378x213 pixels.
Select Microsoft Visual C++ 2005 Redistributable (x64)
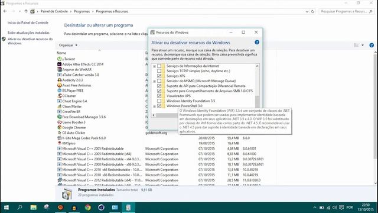97,154
